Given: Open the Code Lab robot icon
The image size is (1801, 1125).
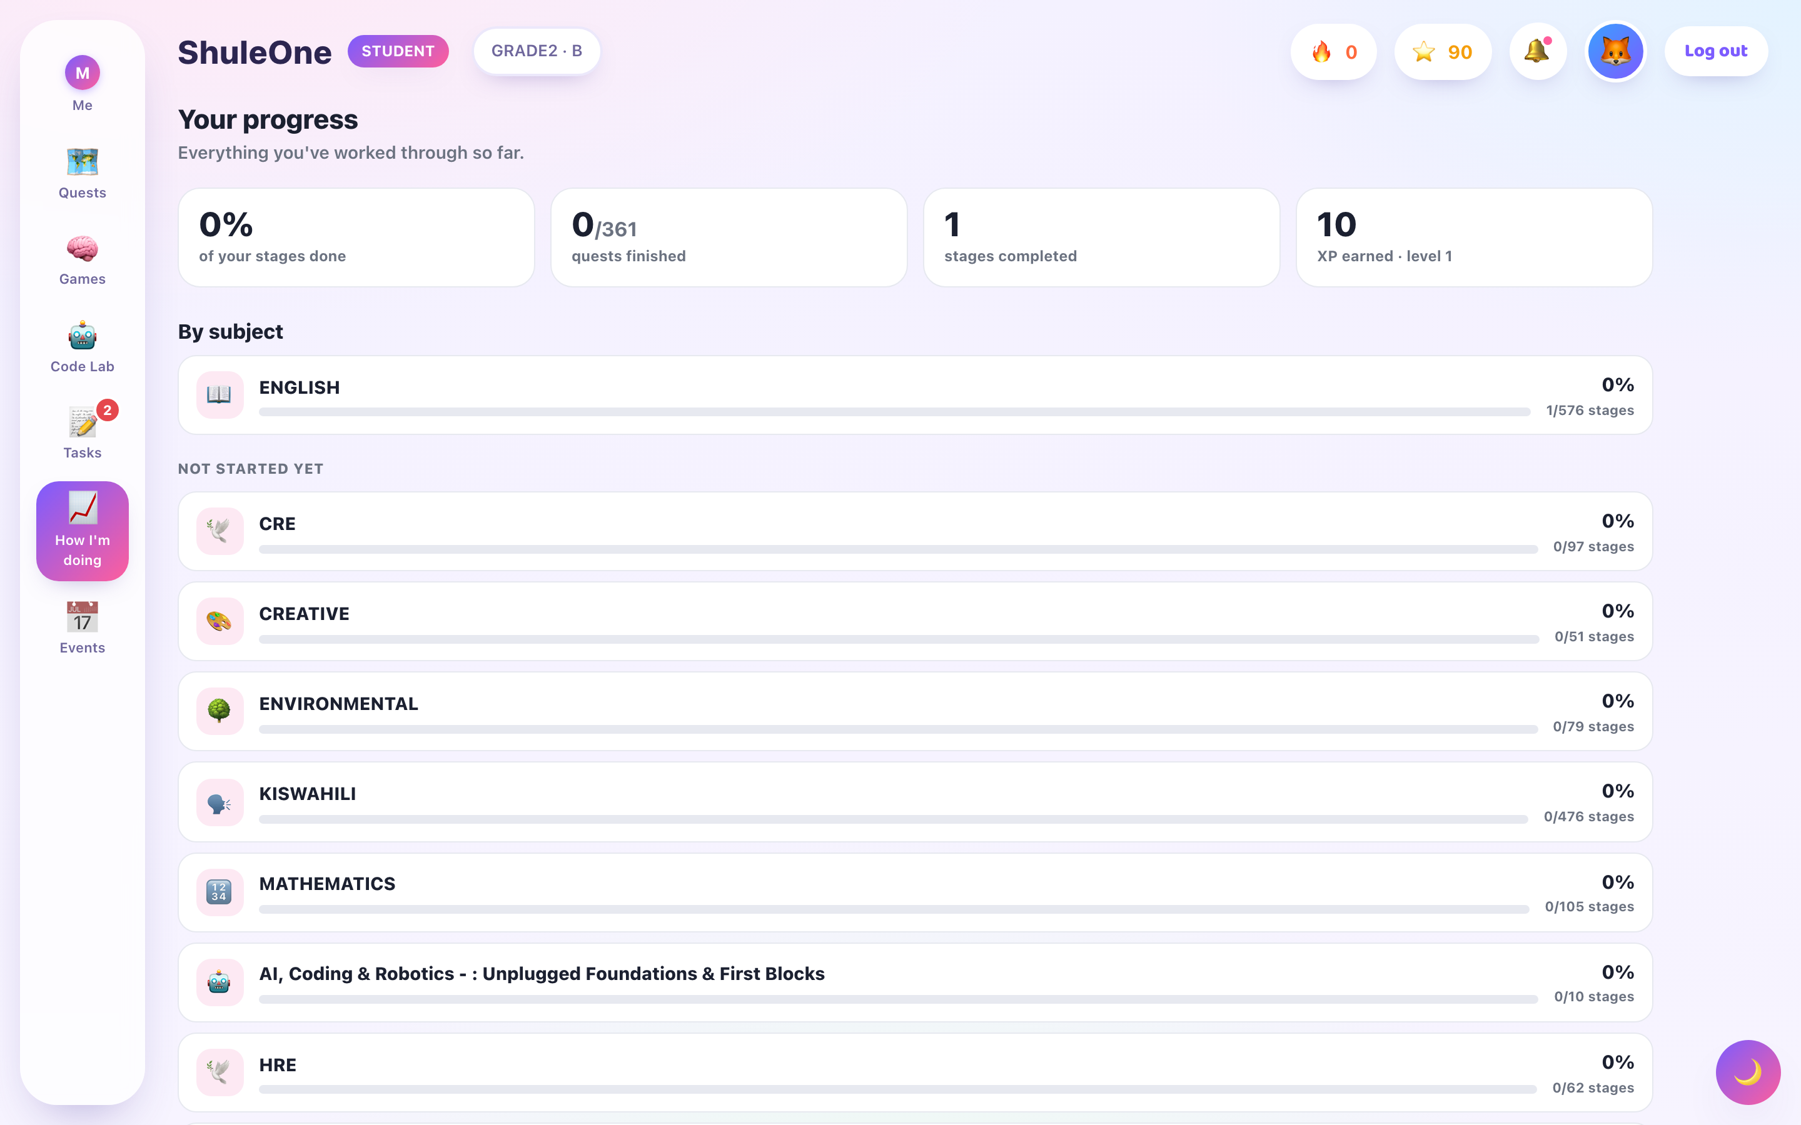Looking at the screenshot, I should click(82, 336).
